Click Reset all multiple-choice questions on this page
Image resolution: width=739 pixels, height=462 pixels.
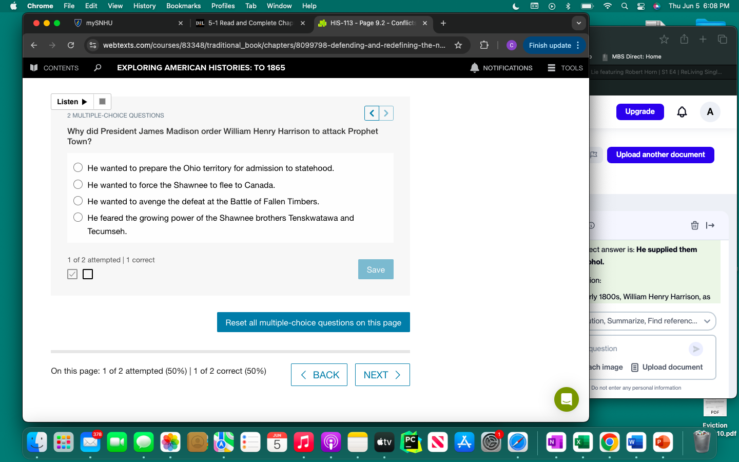313,322
